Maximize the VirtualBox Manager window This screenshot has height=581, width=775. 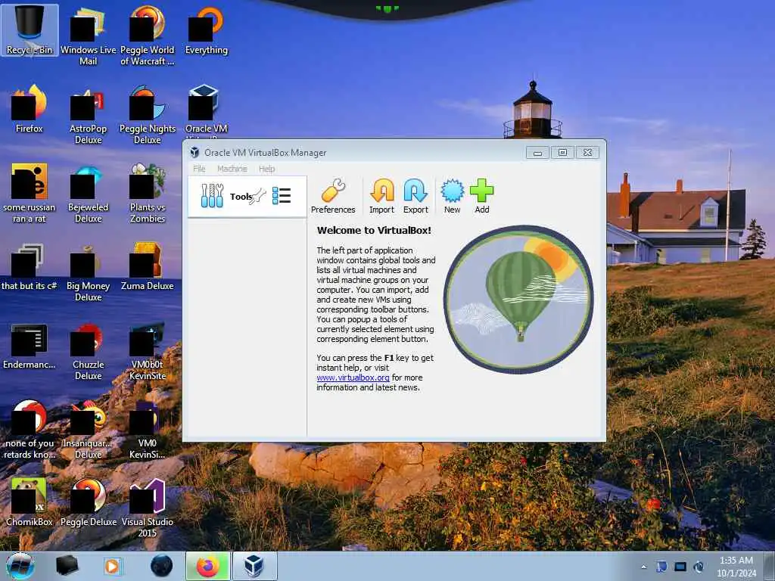pos(562,153)
